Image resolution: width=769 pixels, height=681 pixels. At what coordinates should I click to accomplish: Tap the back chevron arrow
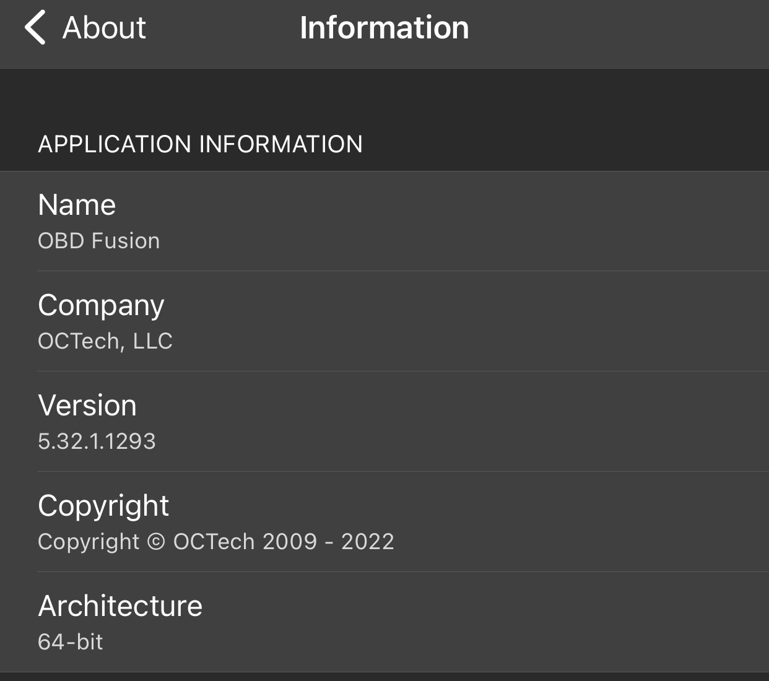35,28
